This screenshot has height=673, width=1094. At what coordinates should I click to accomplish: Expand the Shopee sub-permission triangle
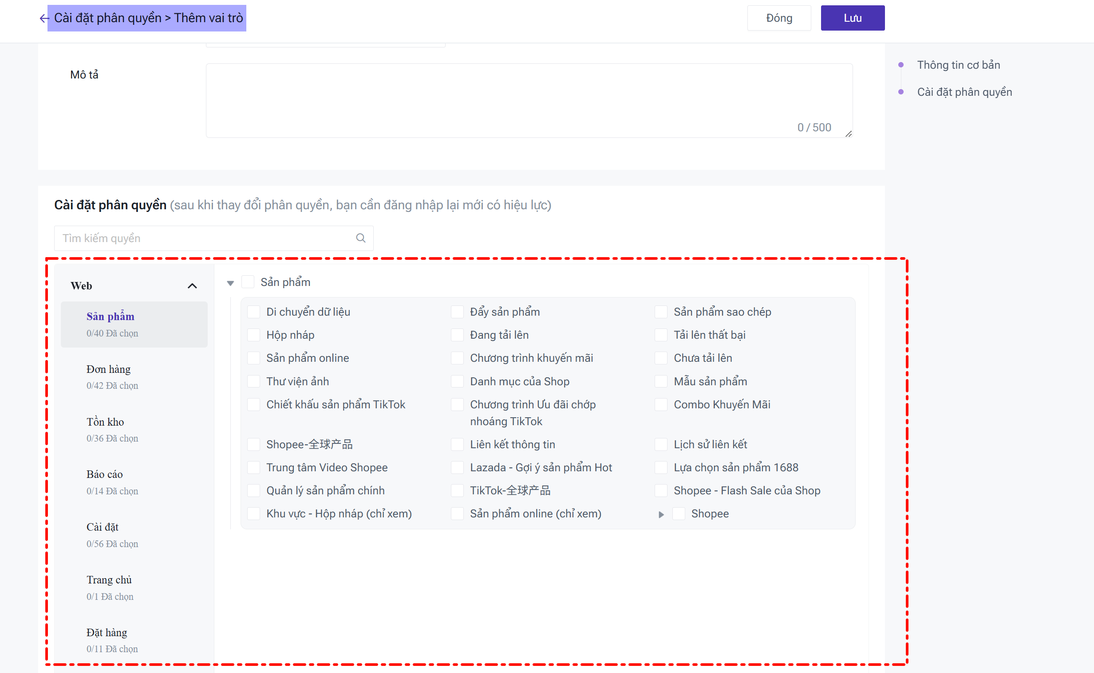coord(661,515)
